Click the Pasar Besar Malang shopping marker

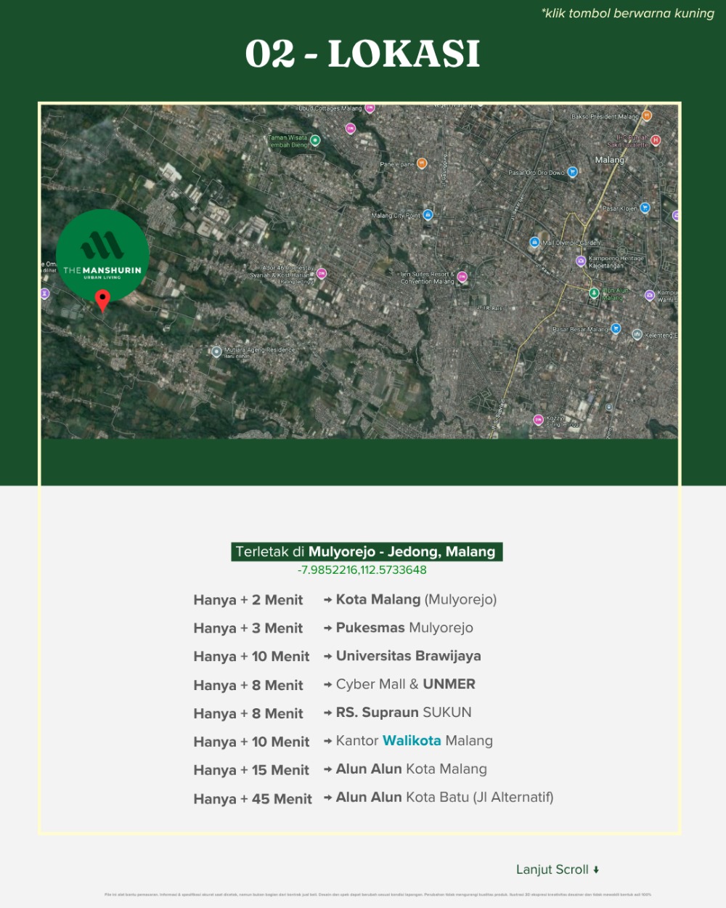(616, 328)
